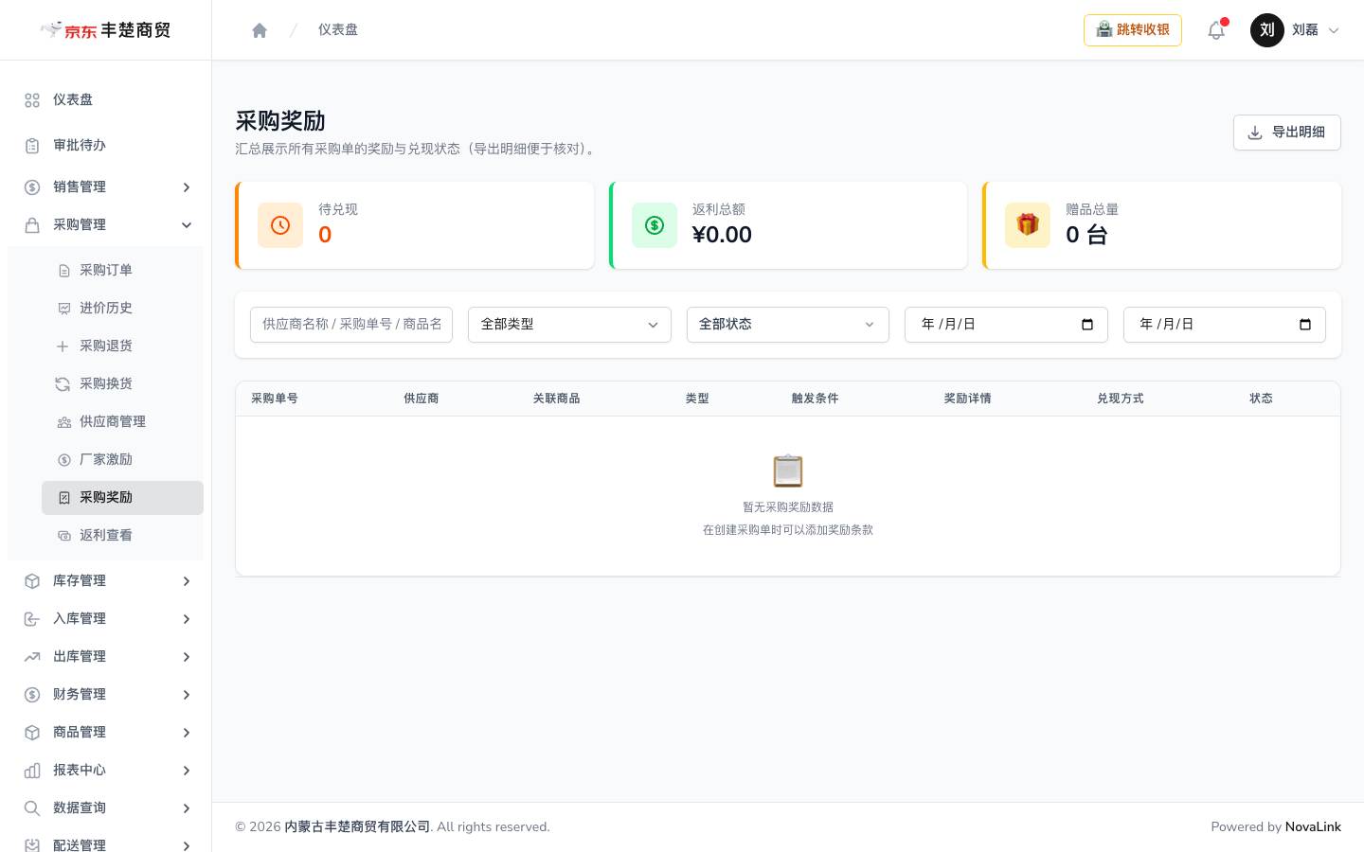Expand the 数据查询 chevron
The height and width of the screenshot is (852, 1364).
click(x=187, y=808)
